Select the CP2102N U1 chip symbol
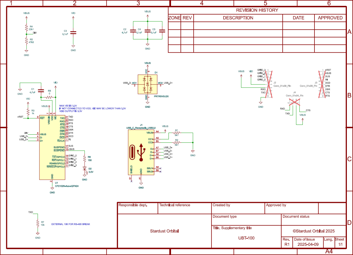Screen dimensions: 353x255 (x=52, y=148)
